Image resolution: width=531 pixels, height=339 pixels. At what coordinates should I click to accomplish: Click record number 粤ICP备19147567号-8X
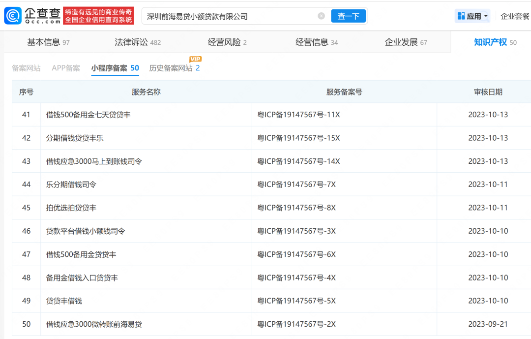[x=296, y=208]
